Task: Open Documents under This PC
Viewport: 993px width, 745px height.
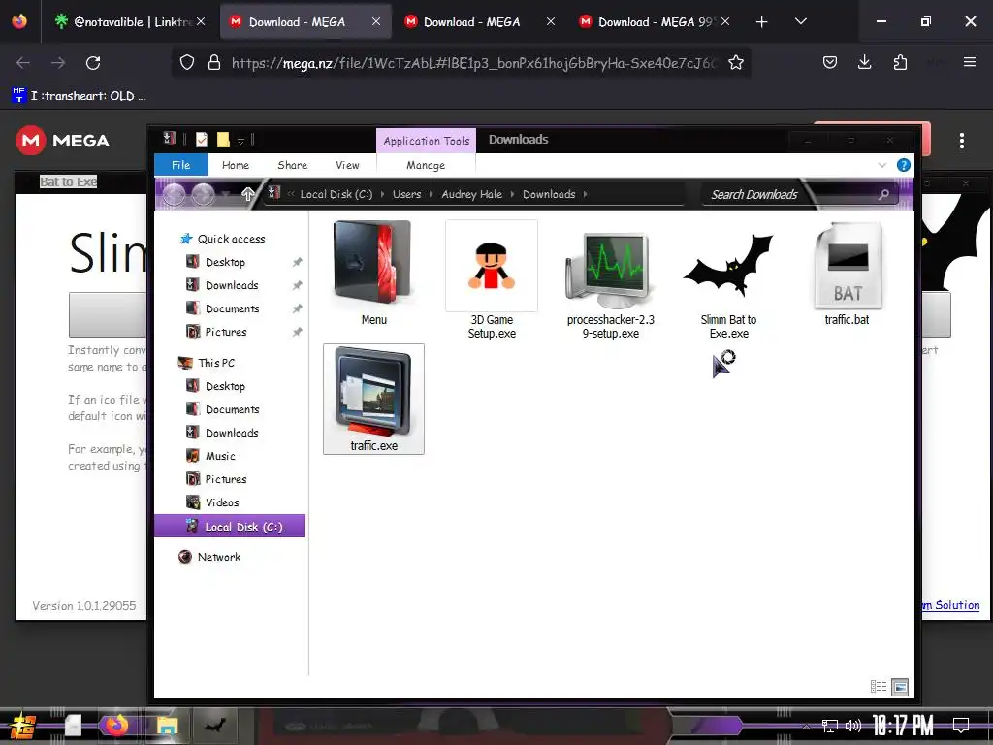Action: (x=232, y=410)
